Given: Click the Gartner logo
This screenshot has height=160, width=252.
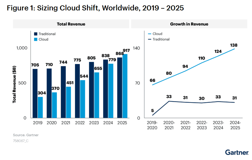Looking at the screenshot, I should (237, 152).
